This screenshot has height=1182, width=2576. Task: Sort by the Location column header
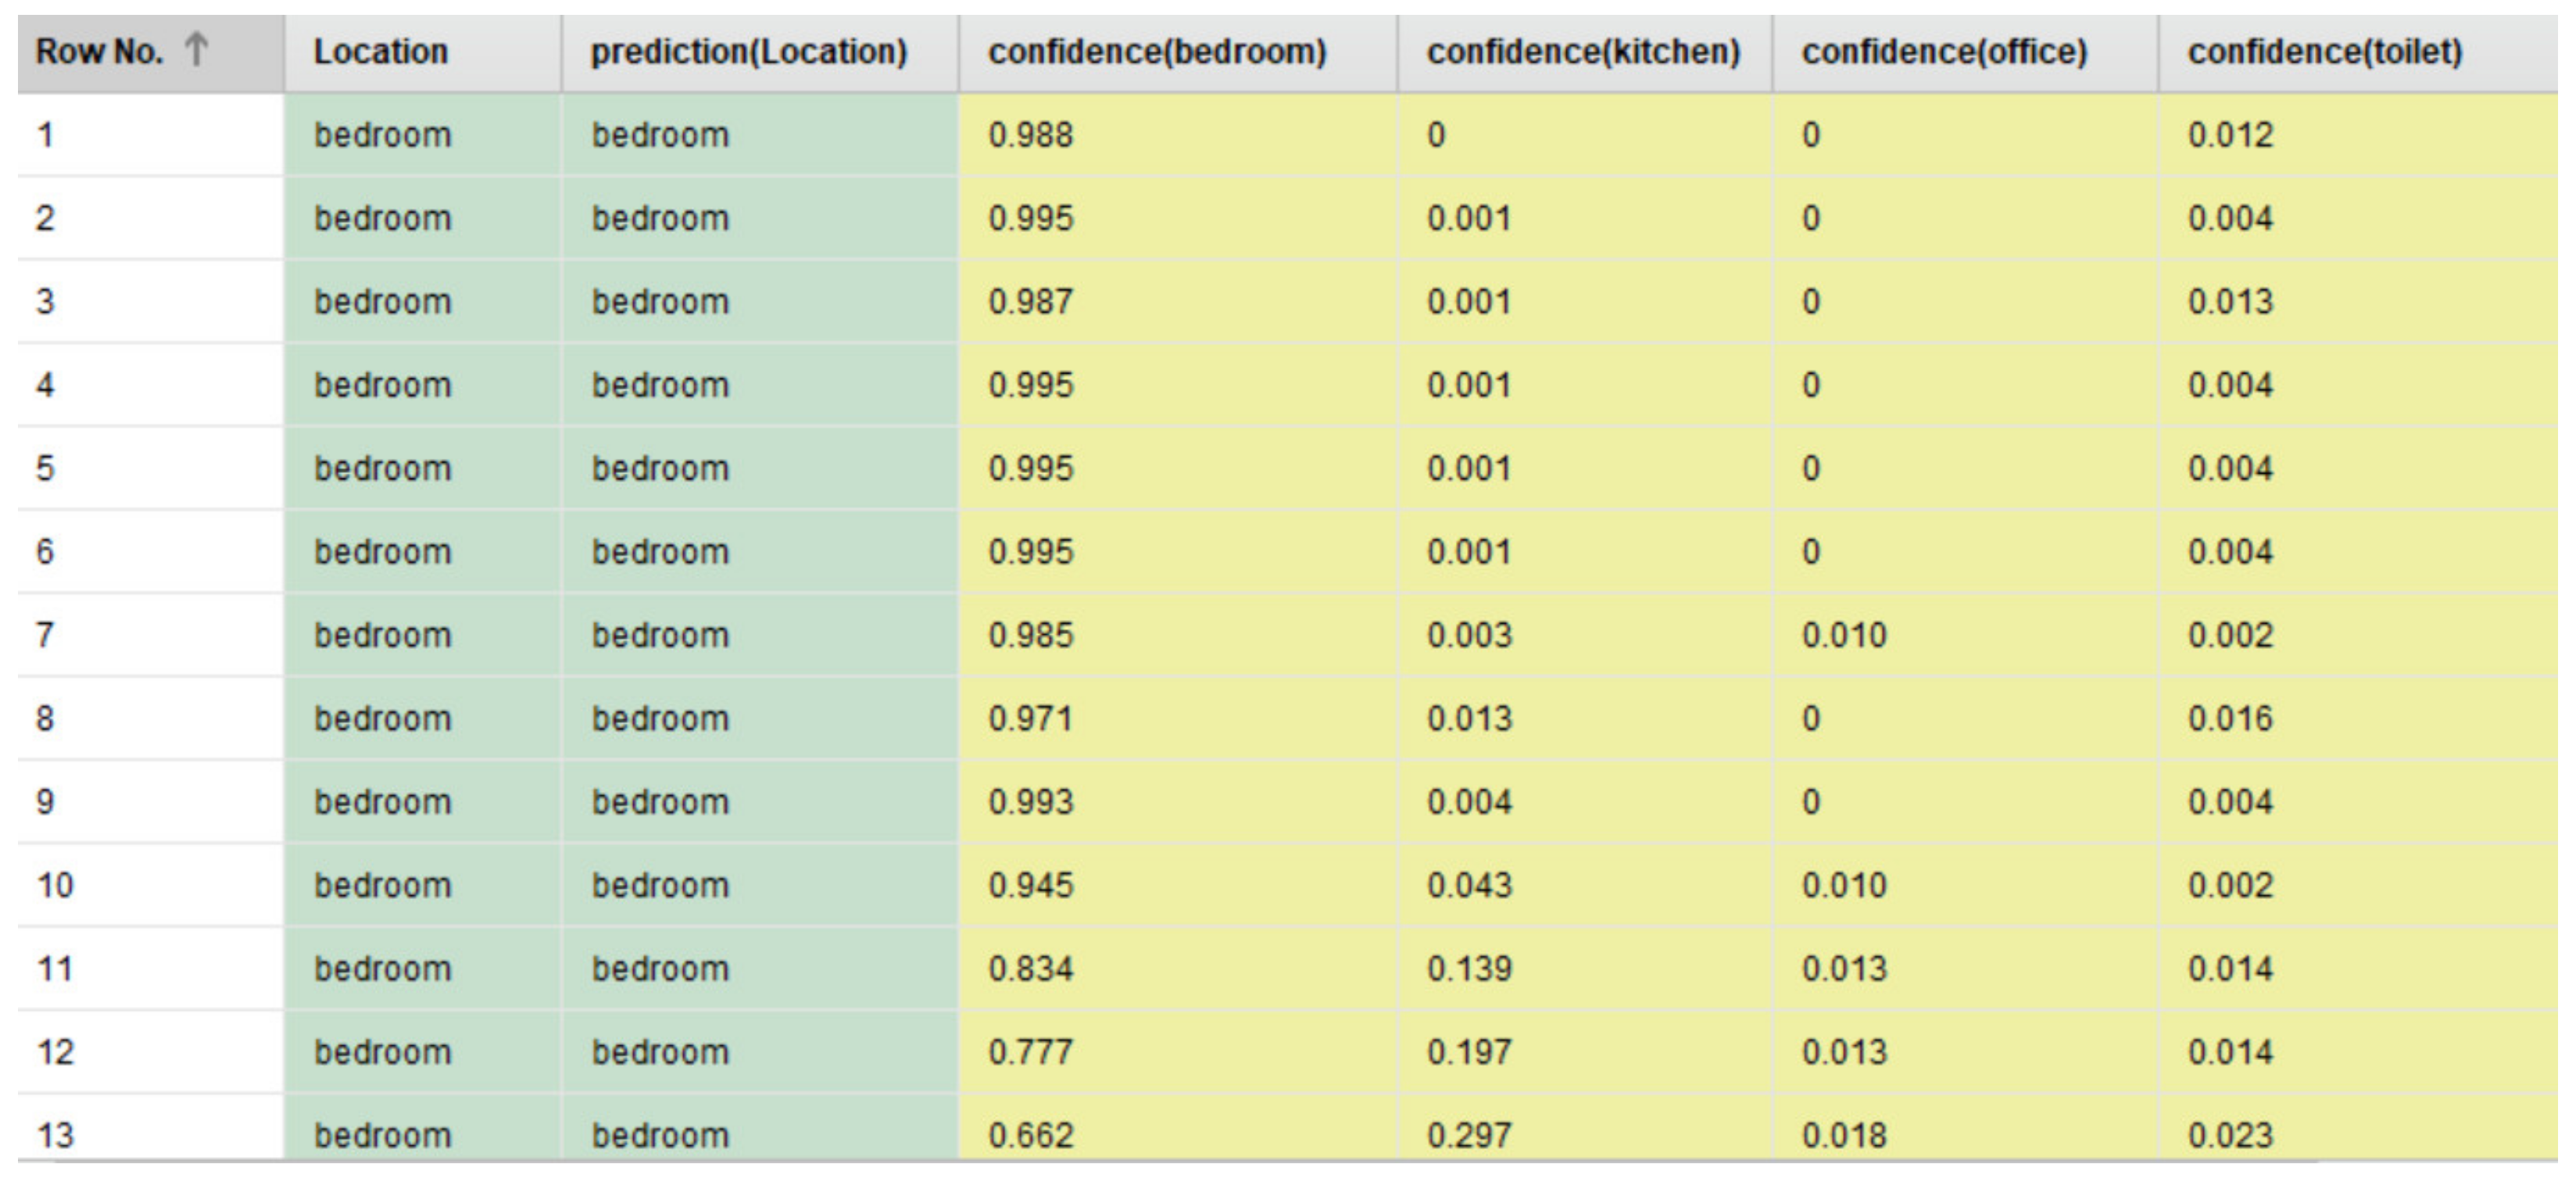pyautogui.click(x=380, y=52)
